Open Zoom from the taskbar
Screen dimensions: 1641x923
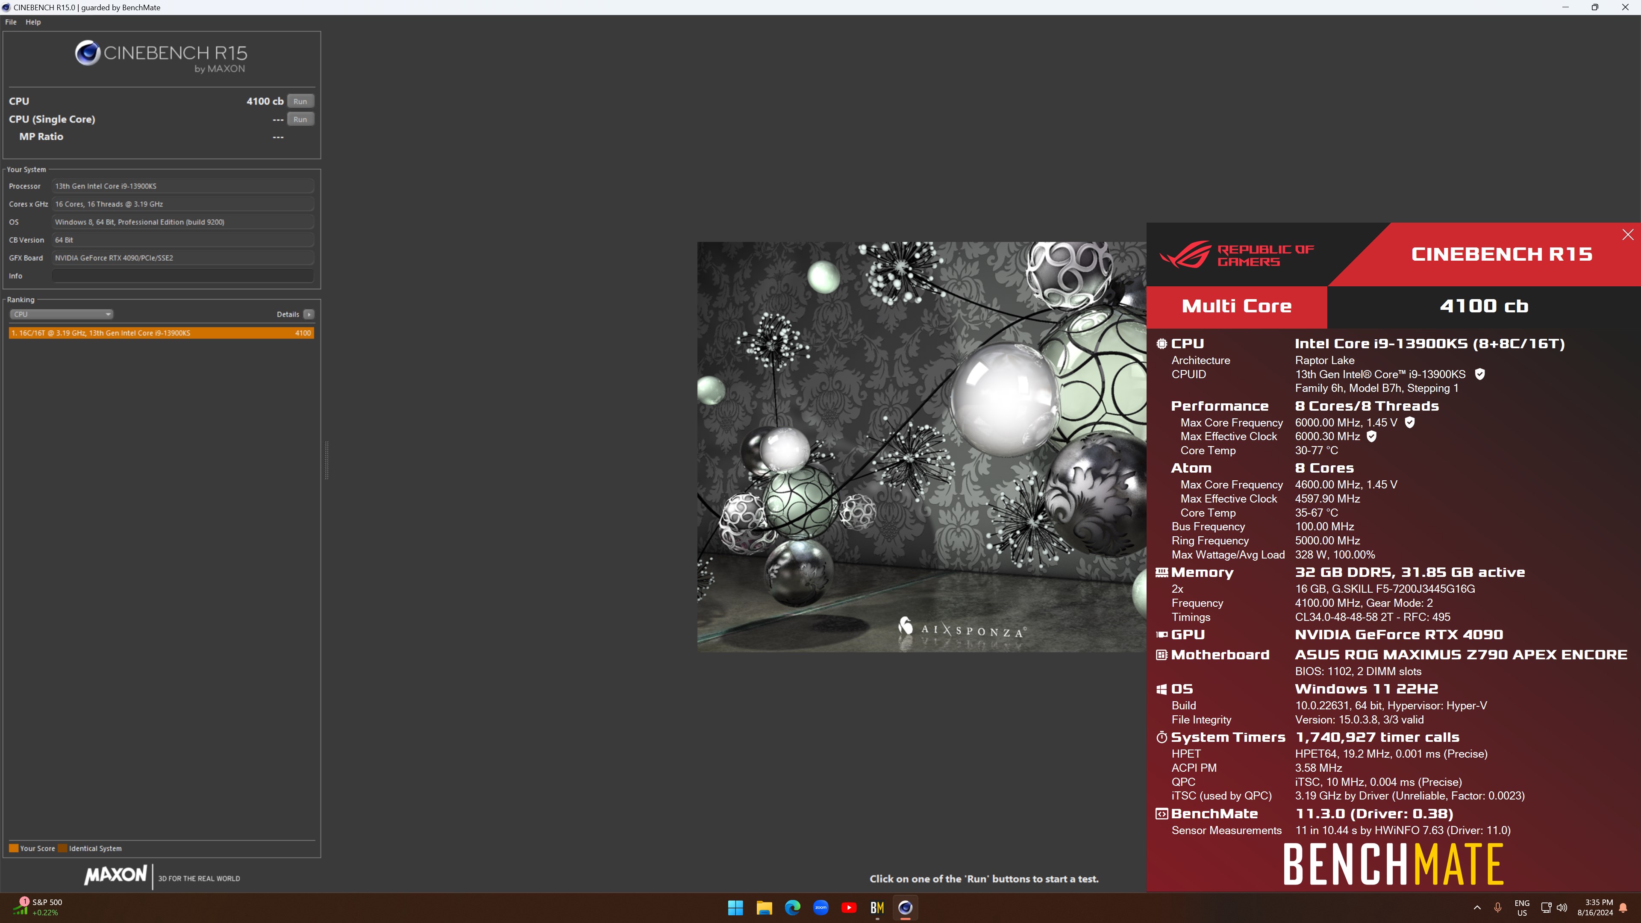(x=820, y=908)
